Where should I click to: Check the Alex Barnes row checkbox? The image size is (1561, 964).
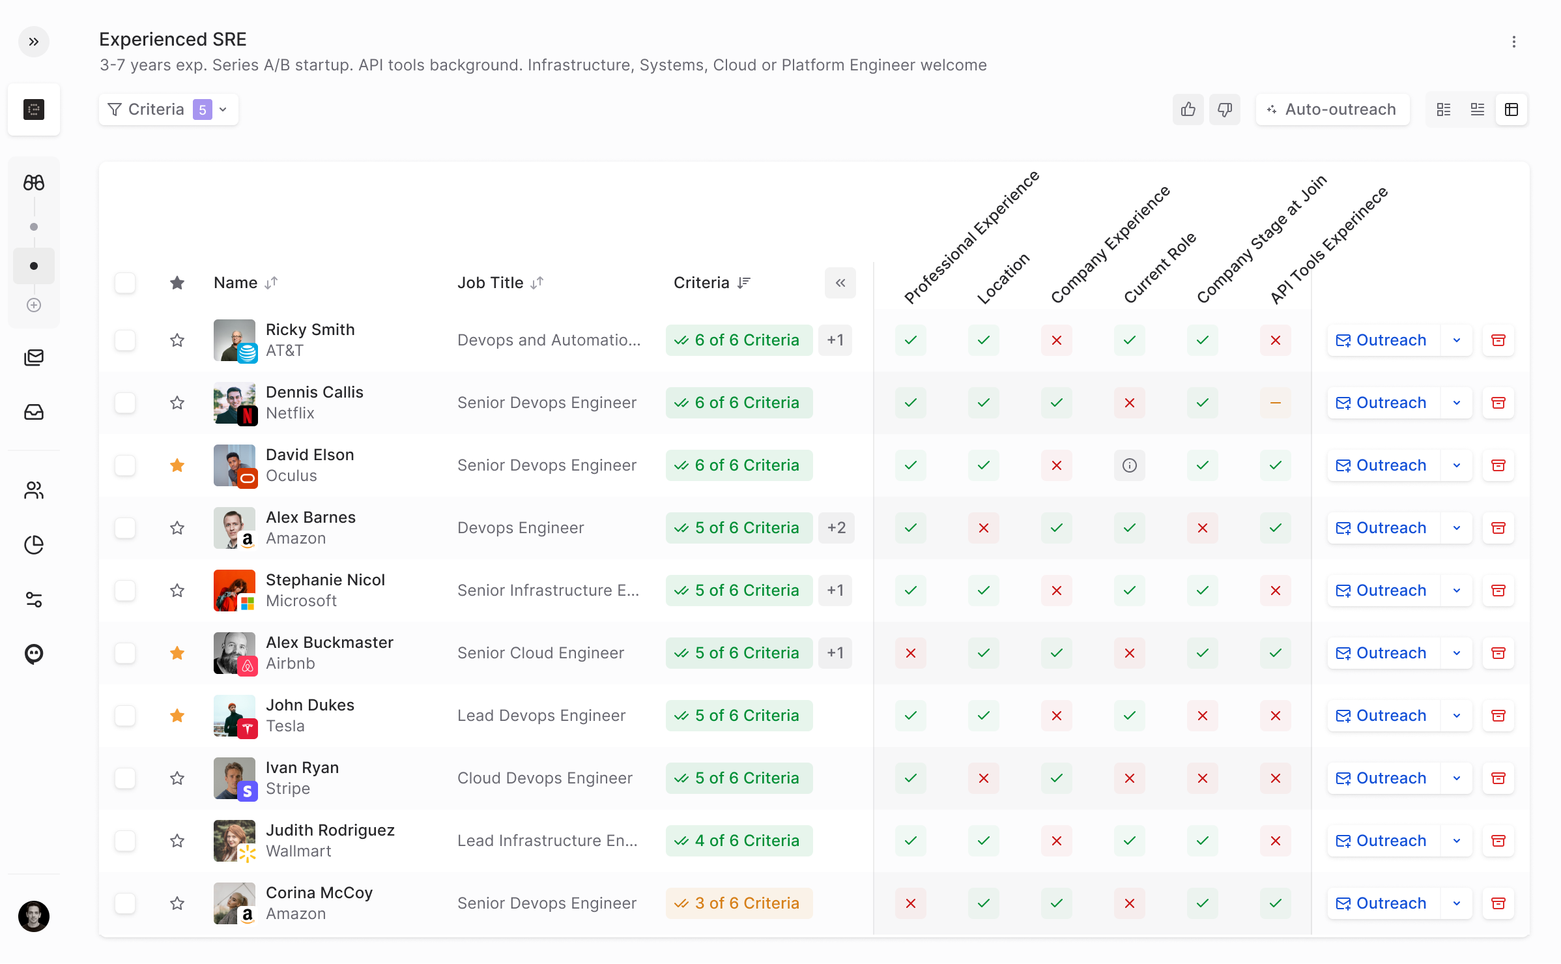(125, 528)
